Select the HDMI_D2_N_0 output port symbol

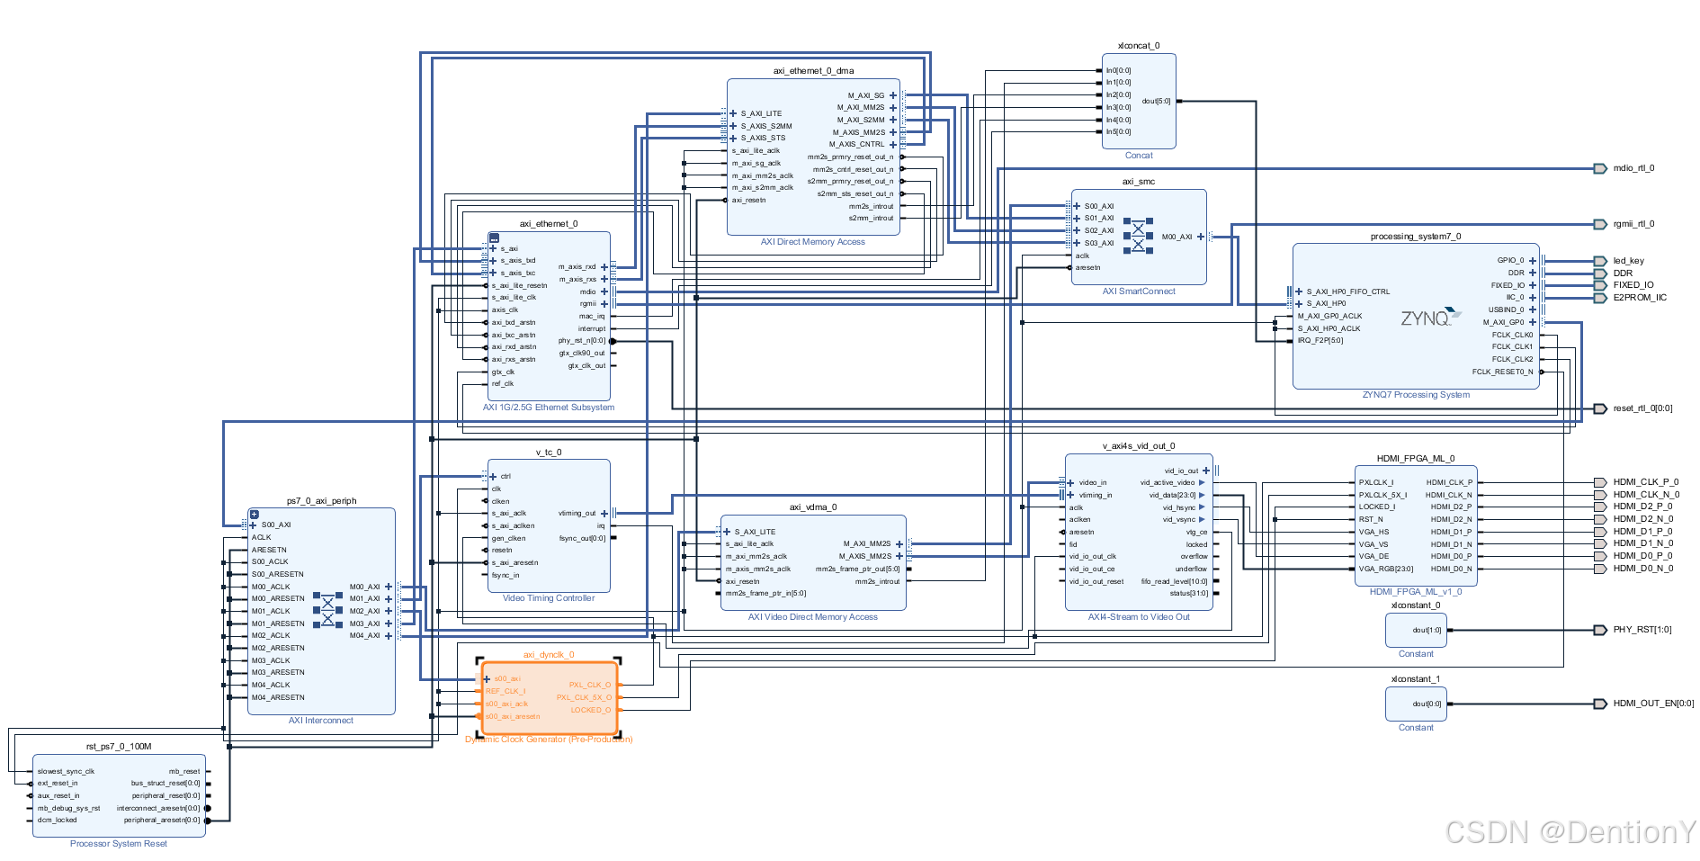pyautogui.click(x=1599, y=519)
